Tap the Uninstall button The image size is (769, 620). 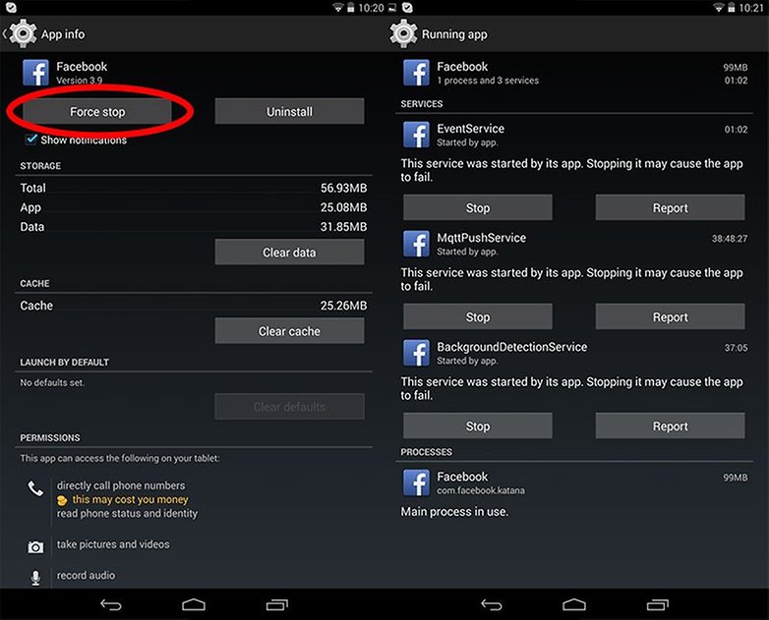[289, 111]
